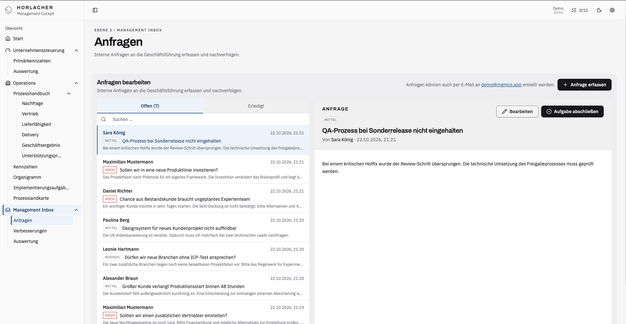Viewport: 626px width, 324px height.
Task: Open Geschäftsergebnis in Prozesshandbuch tree
Action: 41,145
